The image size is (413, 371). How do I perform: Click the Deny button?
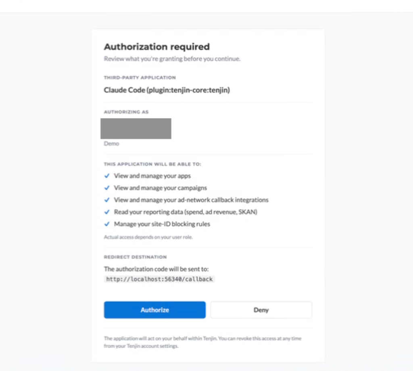[x=261, y=310]
